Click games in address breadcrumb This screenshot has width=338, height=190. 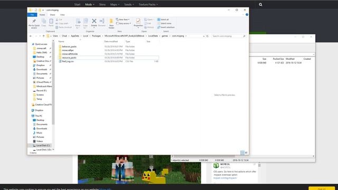(x=165, y=36)
